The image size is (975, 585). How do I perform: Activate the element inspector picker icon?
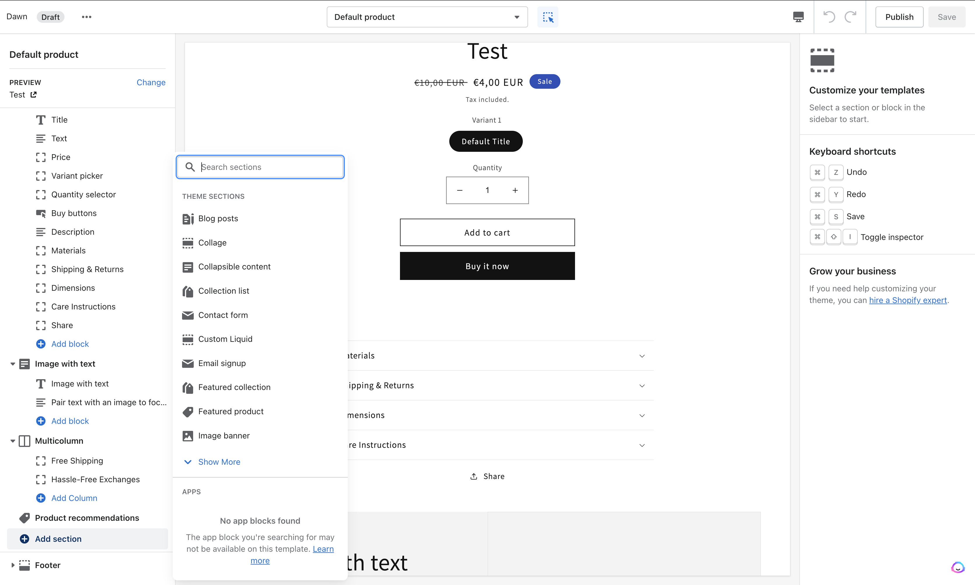point(548,17)
